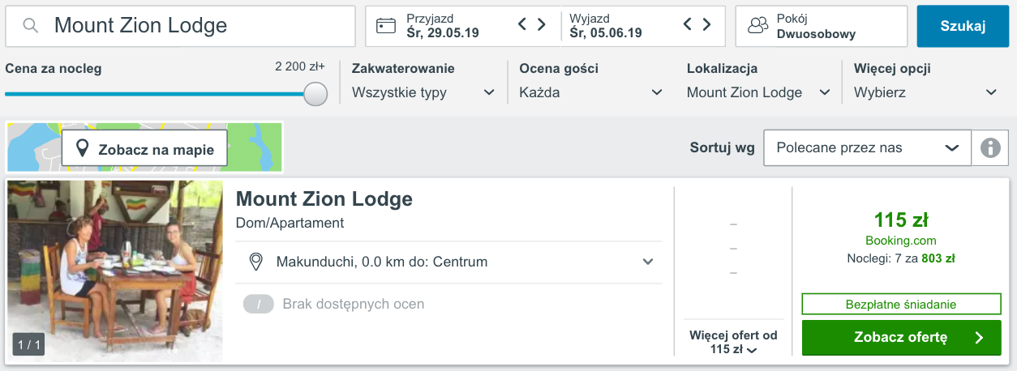
Task: Open the guests room type icon
Action: coord(757,26)
